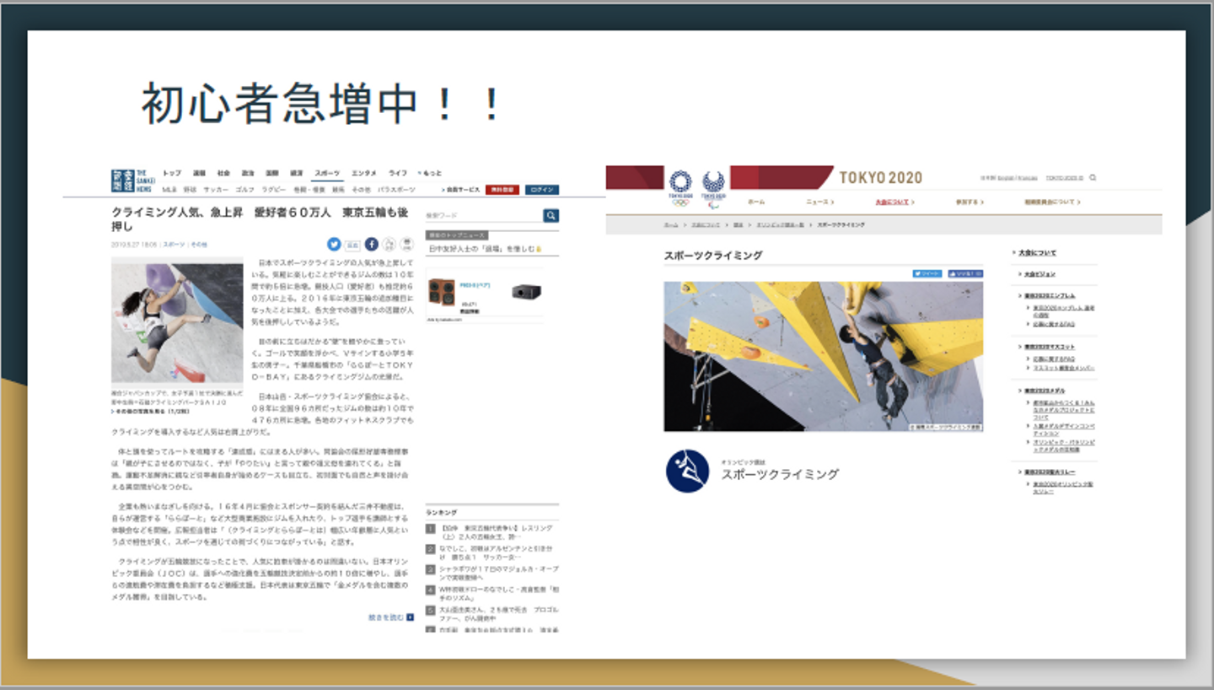Expand the 大会について menu on Tokyo 2020 site
The height and width of the screenshot is (690, 1214).
pyautogui.click(x=894, y=202)
